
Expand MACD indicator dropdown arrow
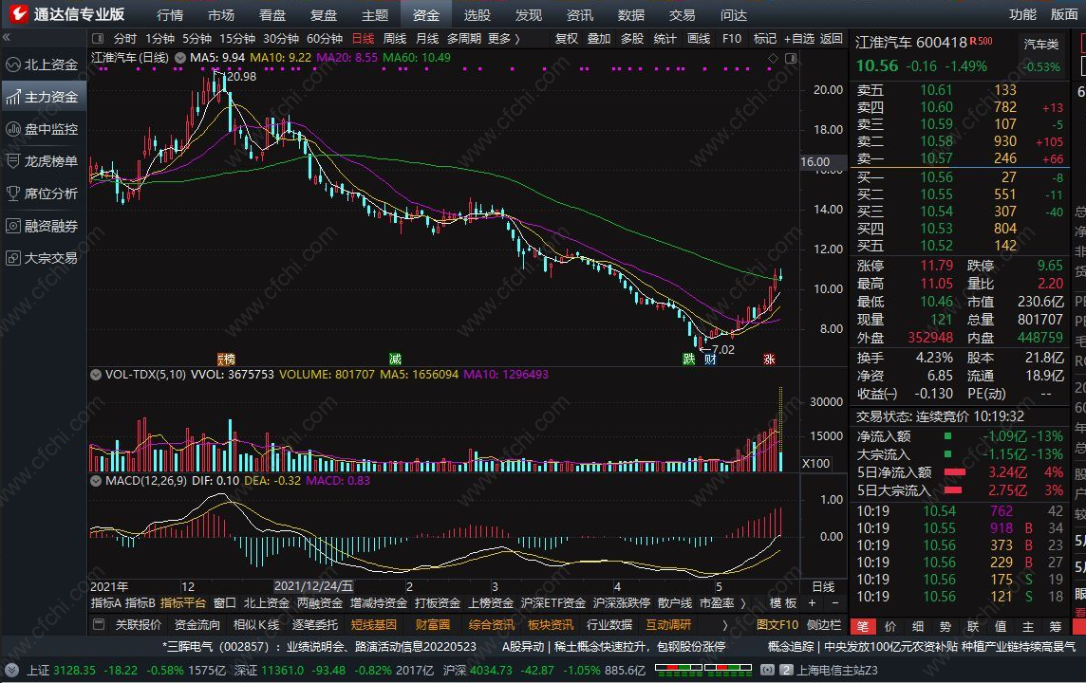[96, 480]
